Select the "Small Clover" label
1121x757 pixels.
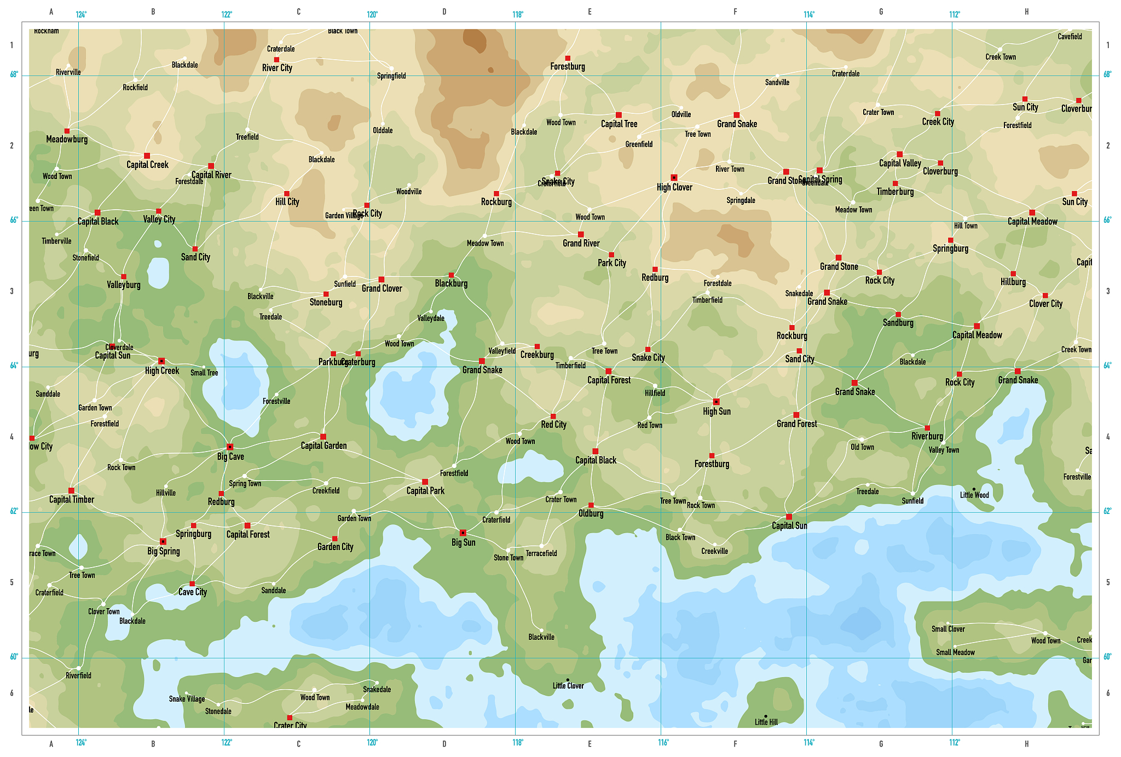pyautogui.click(x=948, y=629)
